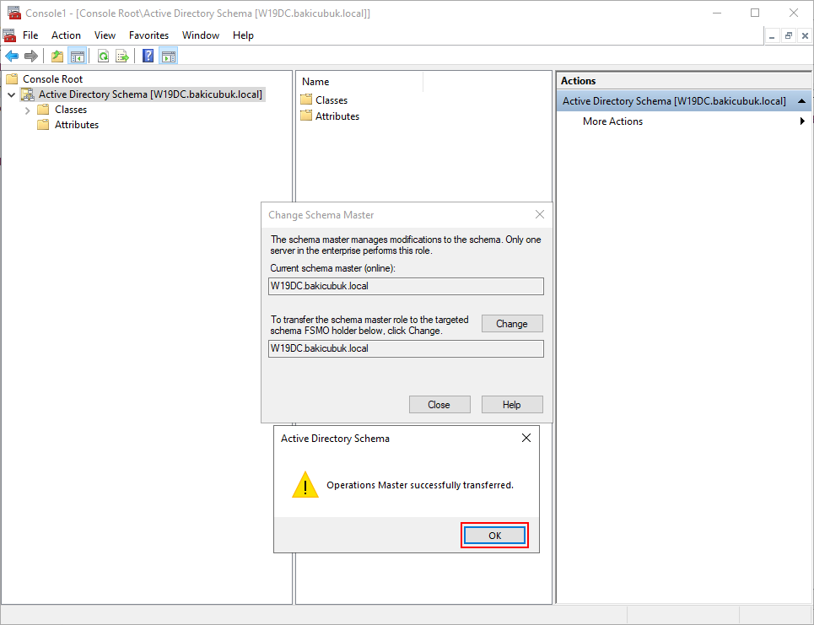The width and height of the screenshot is (814, 625).
Task: Open the File menu
Action: (x=30, y=35)
